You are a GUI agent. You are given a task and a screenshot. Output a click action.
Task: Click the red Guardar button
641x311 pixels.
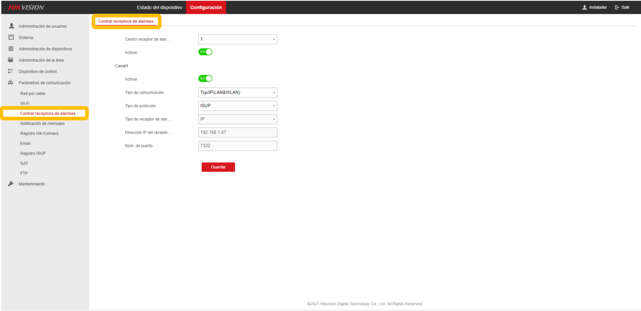tap(218, 167)
